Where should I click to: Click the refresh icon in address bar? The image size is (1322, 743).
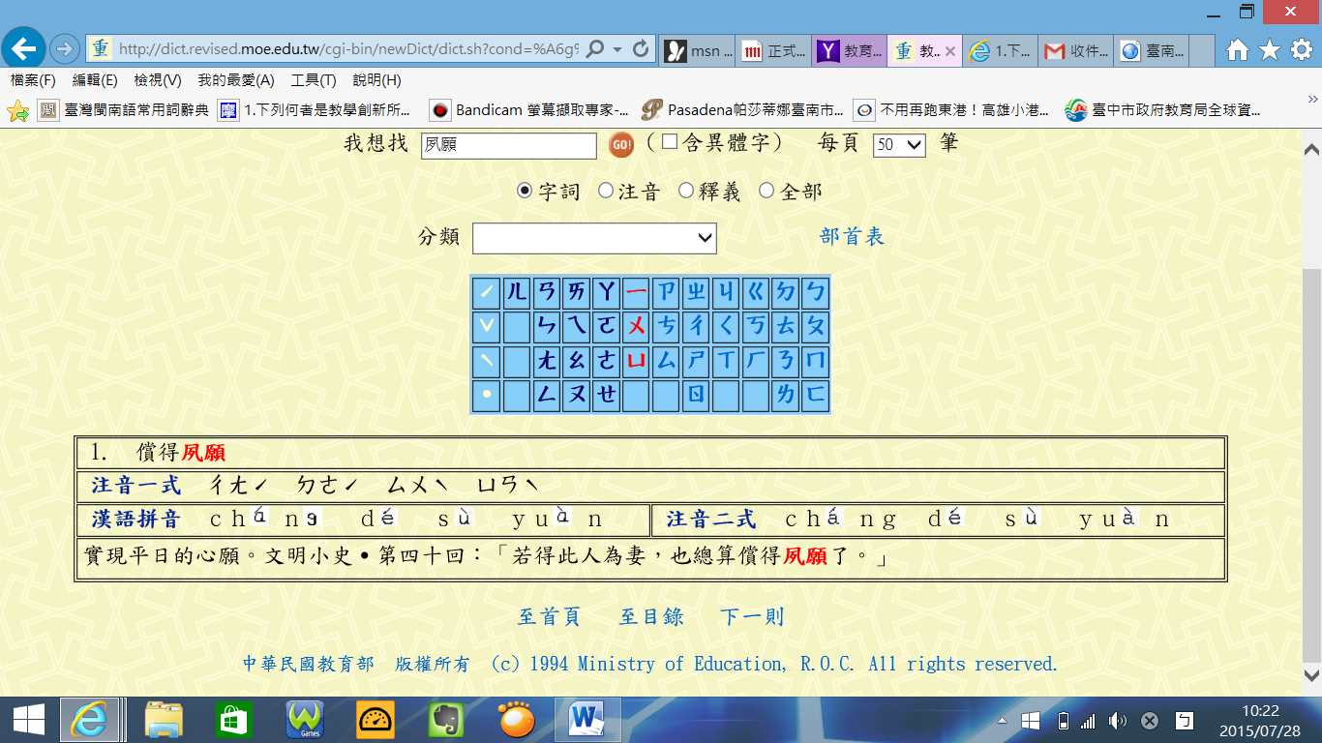[x=640, y=48]
